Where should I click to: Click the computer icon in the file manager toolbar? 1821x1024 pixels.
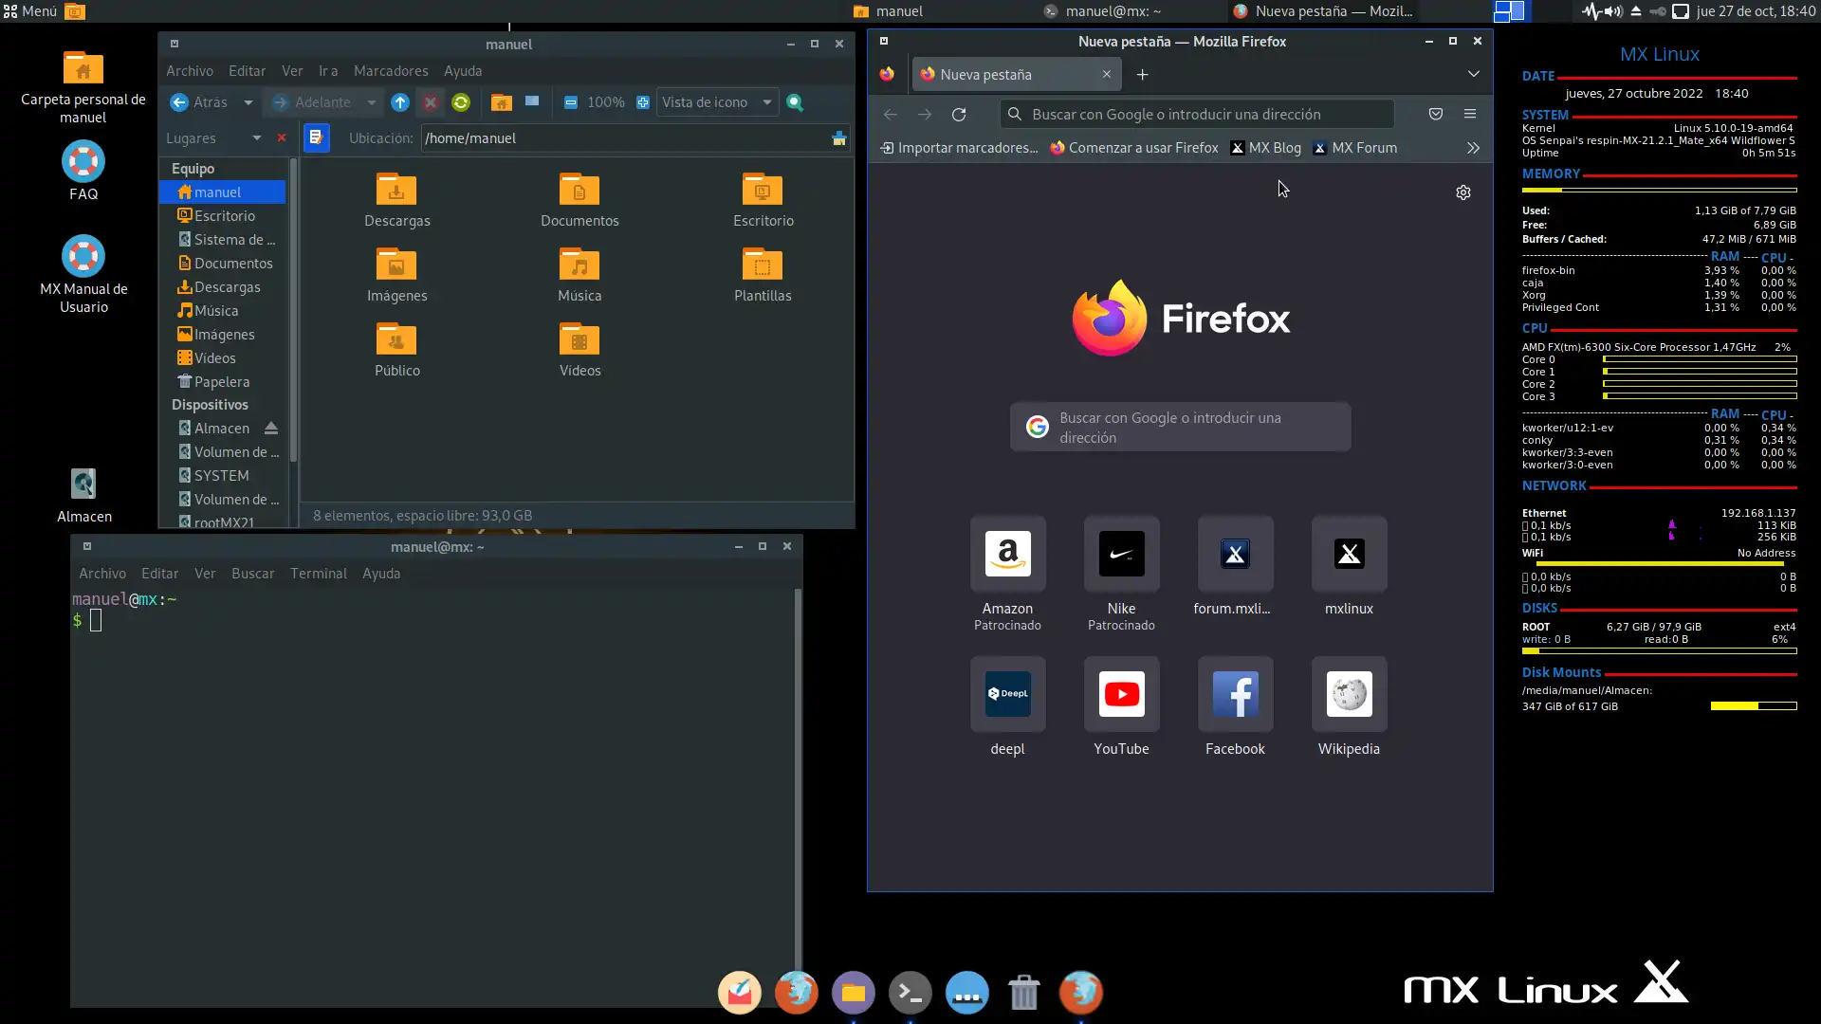532,101
